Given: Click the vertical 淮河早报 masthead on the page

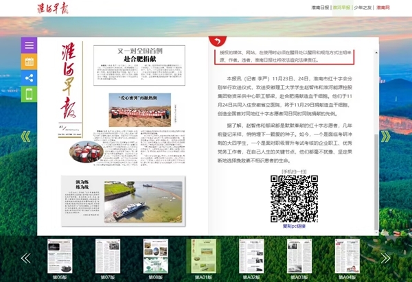Looking at the screenshot, I should click(69, 82).
